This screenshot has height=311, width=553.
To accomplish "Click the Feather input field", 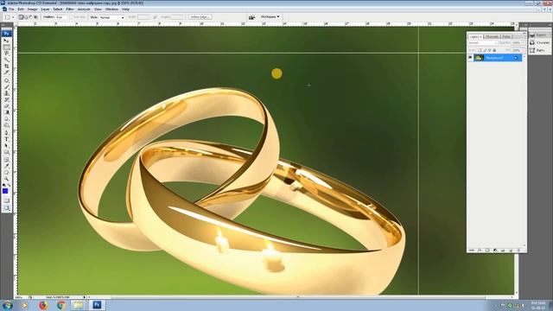I will pos(61,17).
